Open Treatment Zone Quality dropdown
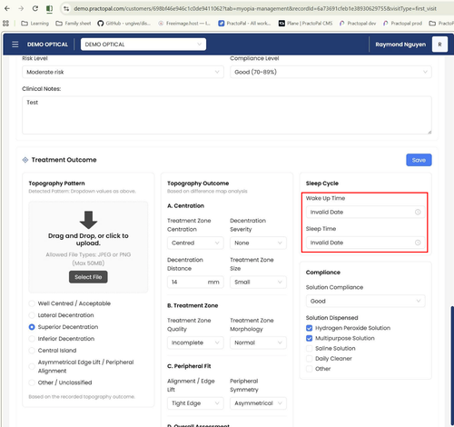 [195, 343]
